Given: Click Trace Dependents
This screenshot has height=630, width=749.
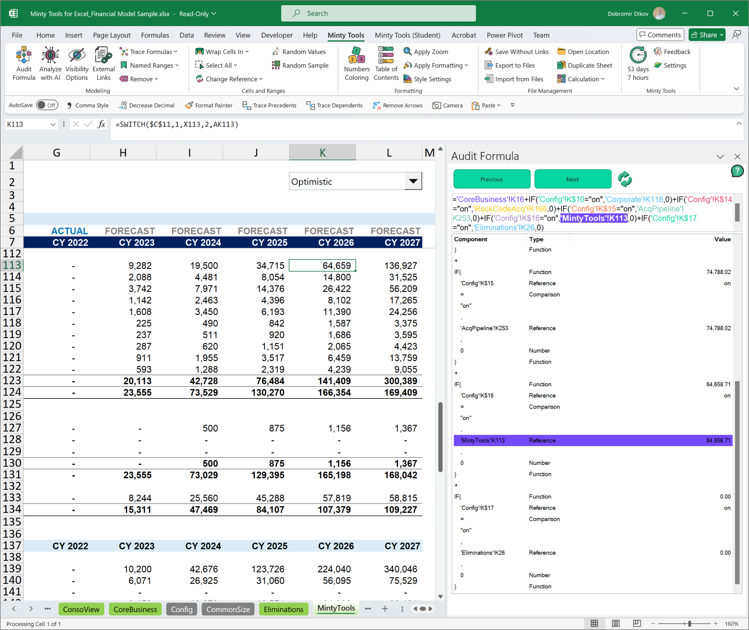Looking at the screenshot, I should click(334, 105).
